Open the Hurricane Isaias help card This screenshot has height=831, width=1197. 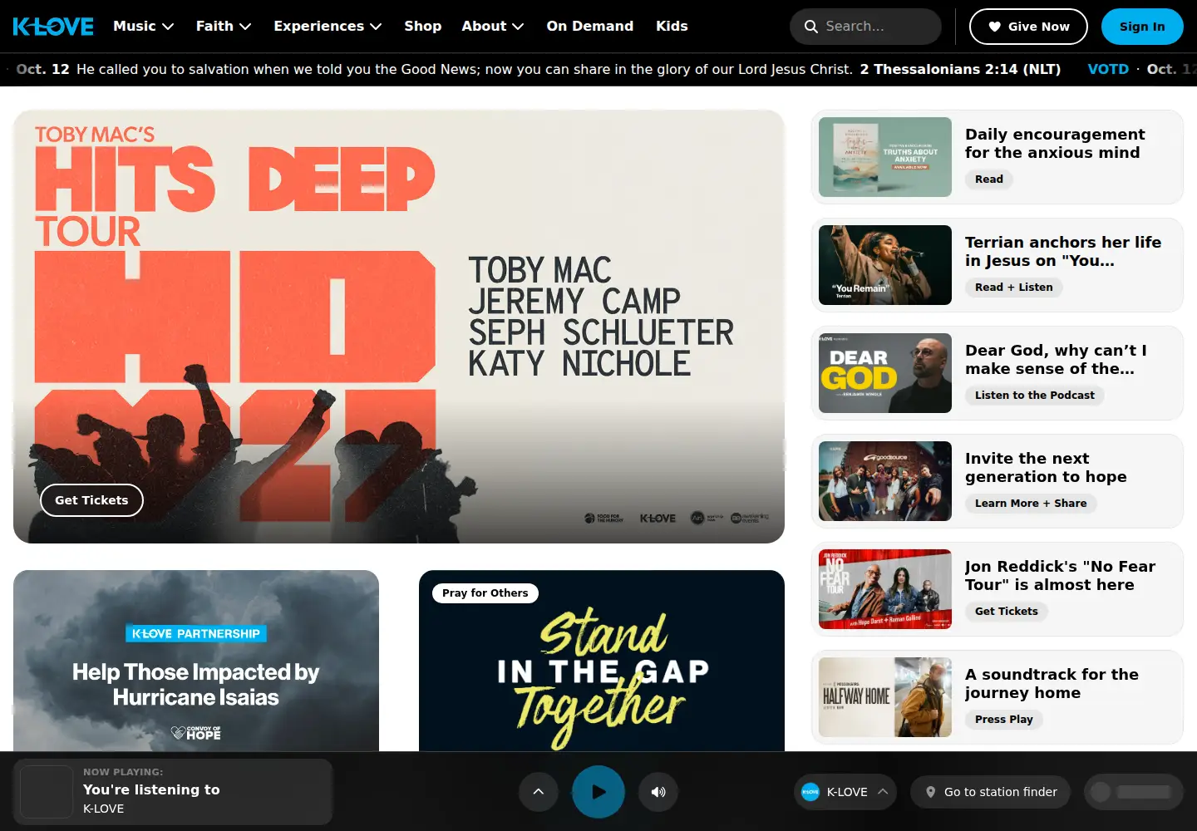point(196,661)
